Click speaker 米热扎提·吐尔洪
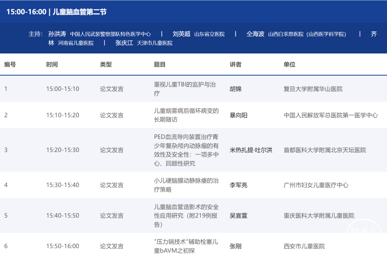The width and height of the screenshot is (387, 255). (251, 150)
